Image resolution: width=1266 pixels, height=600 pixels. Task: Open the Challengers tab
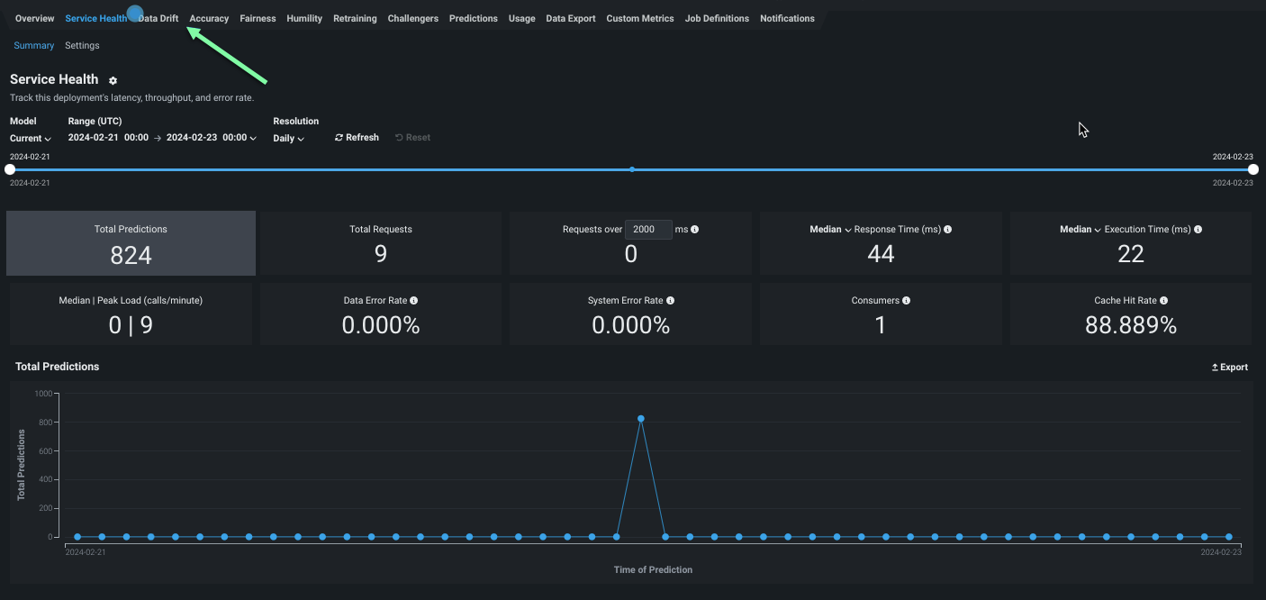coord(412,19)
